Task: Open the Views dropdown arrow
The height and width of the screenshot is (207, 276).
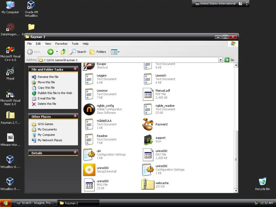Action: tap(119, 52)
